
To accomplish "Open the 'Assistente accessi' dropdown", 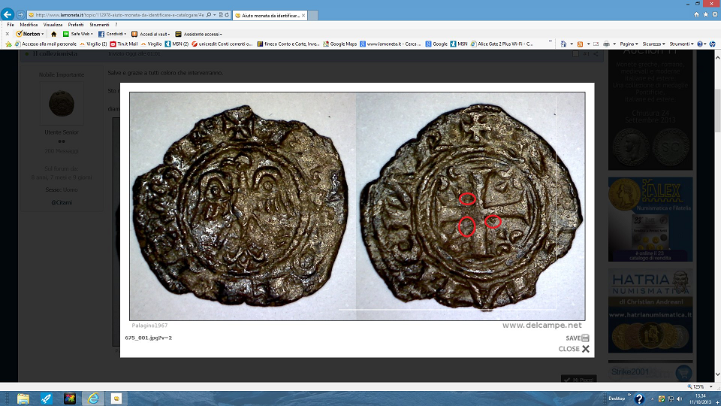I will [198, 34].
